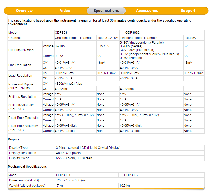
Task: Select the Specifications tab
Action: point(106,11)
